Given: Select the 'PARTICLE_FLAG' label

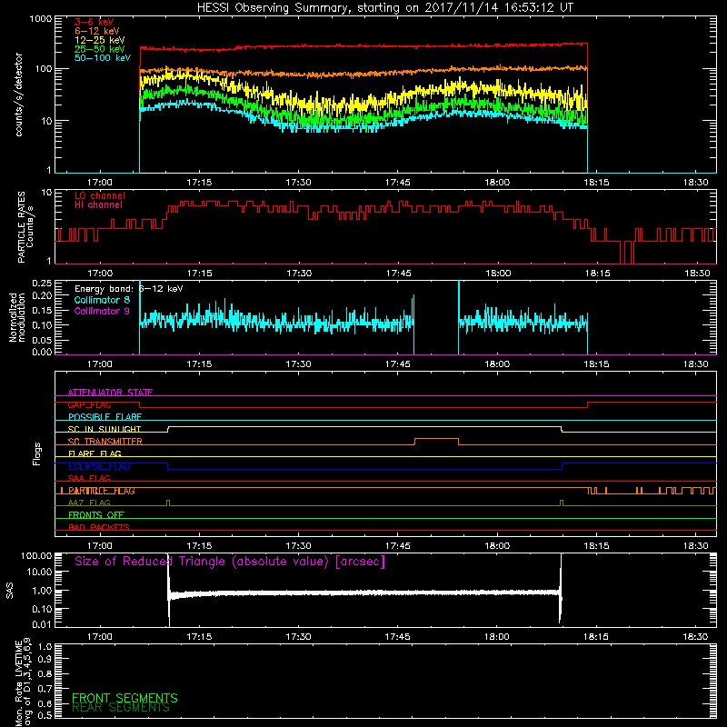Looking at the screenshot, I should [x=102, y=491].
